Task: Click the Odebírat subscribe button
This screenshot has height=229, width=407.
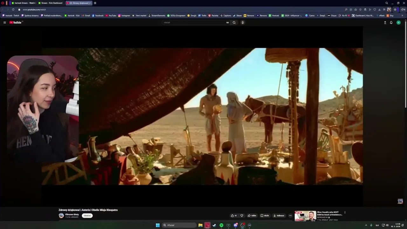Action: coord(87,216)
